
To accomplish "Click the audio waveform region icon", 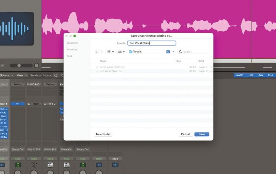I will tap(17, 29).
